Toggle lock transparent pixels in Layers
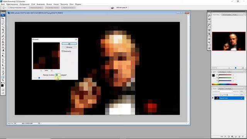The image size is (247, 139). coord(220,95)
